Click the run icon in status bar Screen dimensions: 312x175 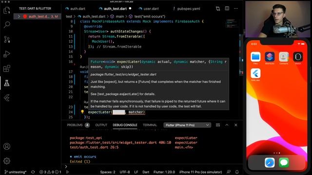click(x=67, y=172)
